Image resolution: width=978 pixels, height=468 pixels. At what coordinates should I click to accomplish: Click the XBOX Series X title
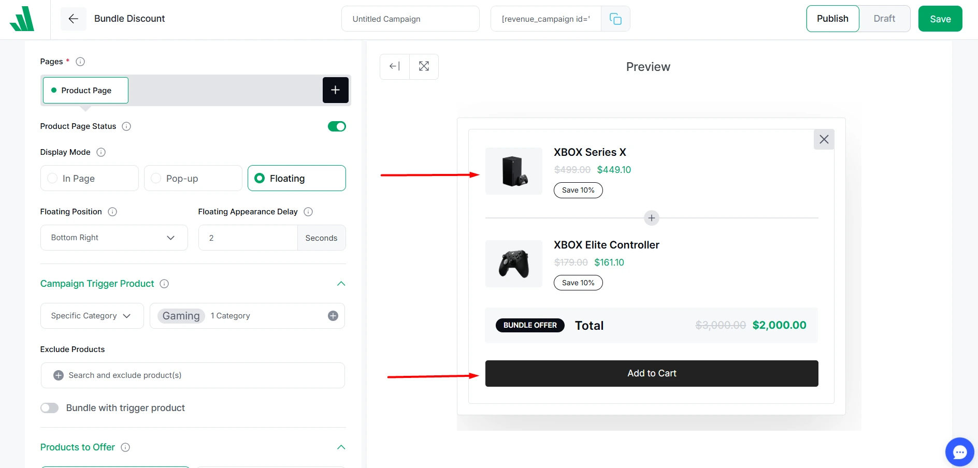(590, 152)
